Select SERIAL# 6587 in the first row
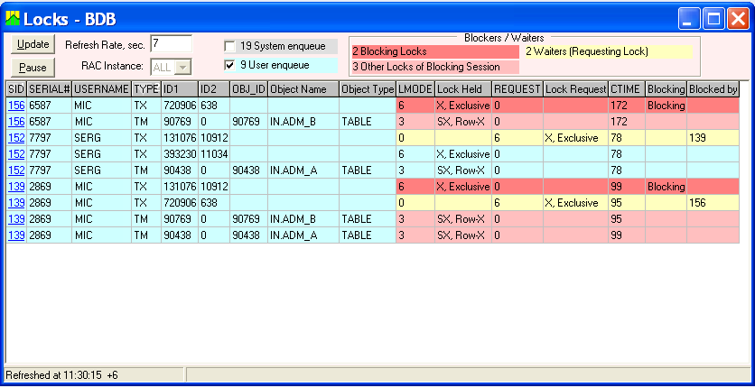This screenshot has width=755, height=387. pos(49,106)
